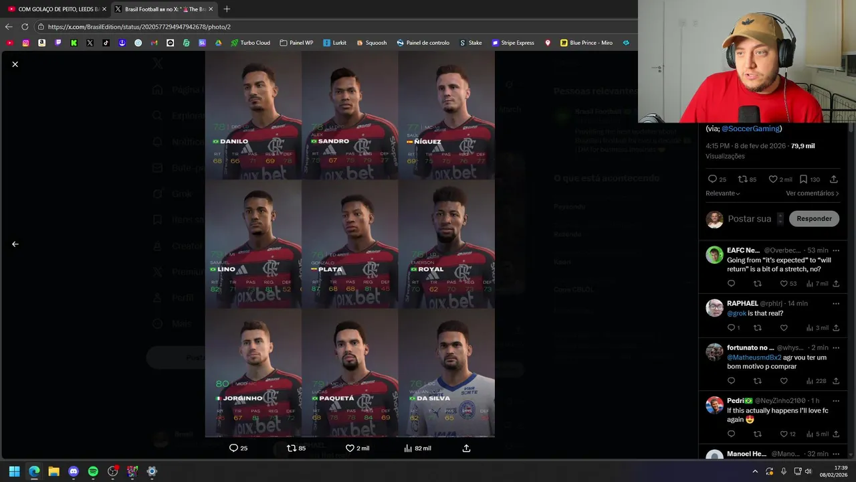Share icon next to bookmark in sidebar

click(833, 179)
